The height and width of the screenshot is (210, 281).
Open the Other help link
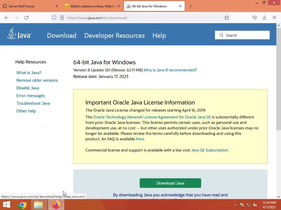(26, 111)
